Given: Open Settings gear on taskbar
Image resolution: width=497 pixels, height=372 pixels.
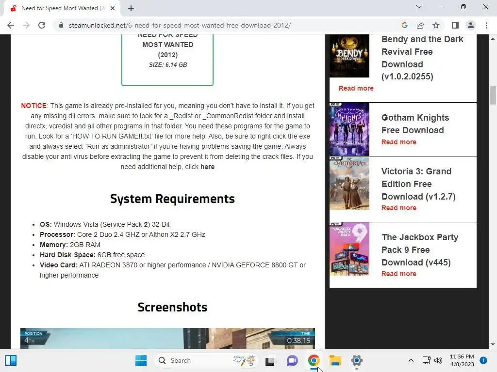Looking at the screenshot, I should point(357,360).
